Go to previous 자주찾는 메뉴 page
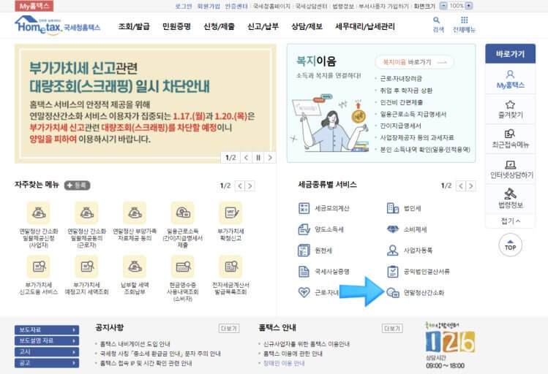The width and height of the screenshot is (548, 374). (x=240, y=186)
